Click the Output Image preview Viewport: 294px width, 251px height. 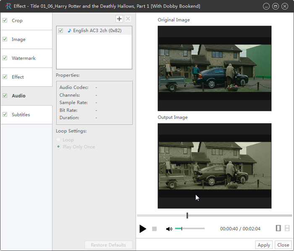pyautogui.click(x=214, y=166)
